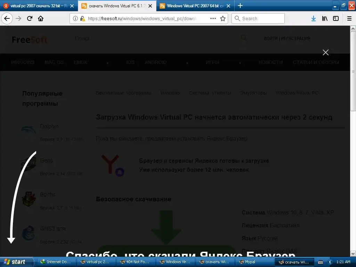
Task: Open the browser hamburger menu
Action: (x=349, y=18)
